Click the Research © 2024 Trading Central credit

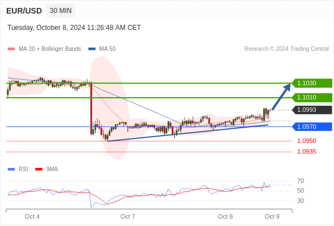coord(286,49)
